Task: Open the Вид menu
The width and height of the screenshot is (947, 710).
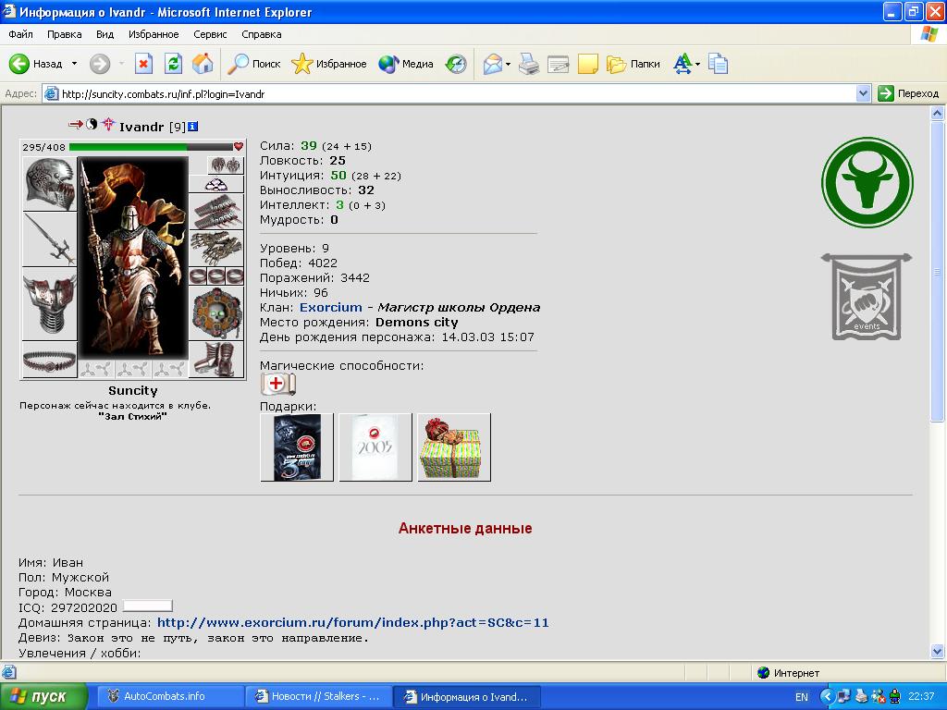Action: (105, 34)
